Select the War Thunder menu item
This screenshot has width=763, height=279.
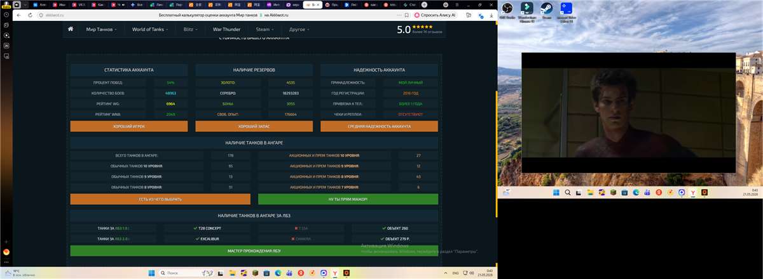226,29
